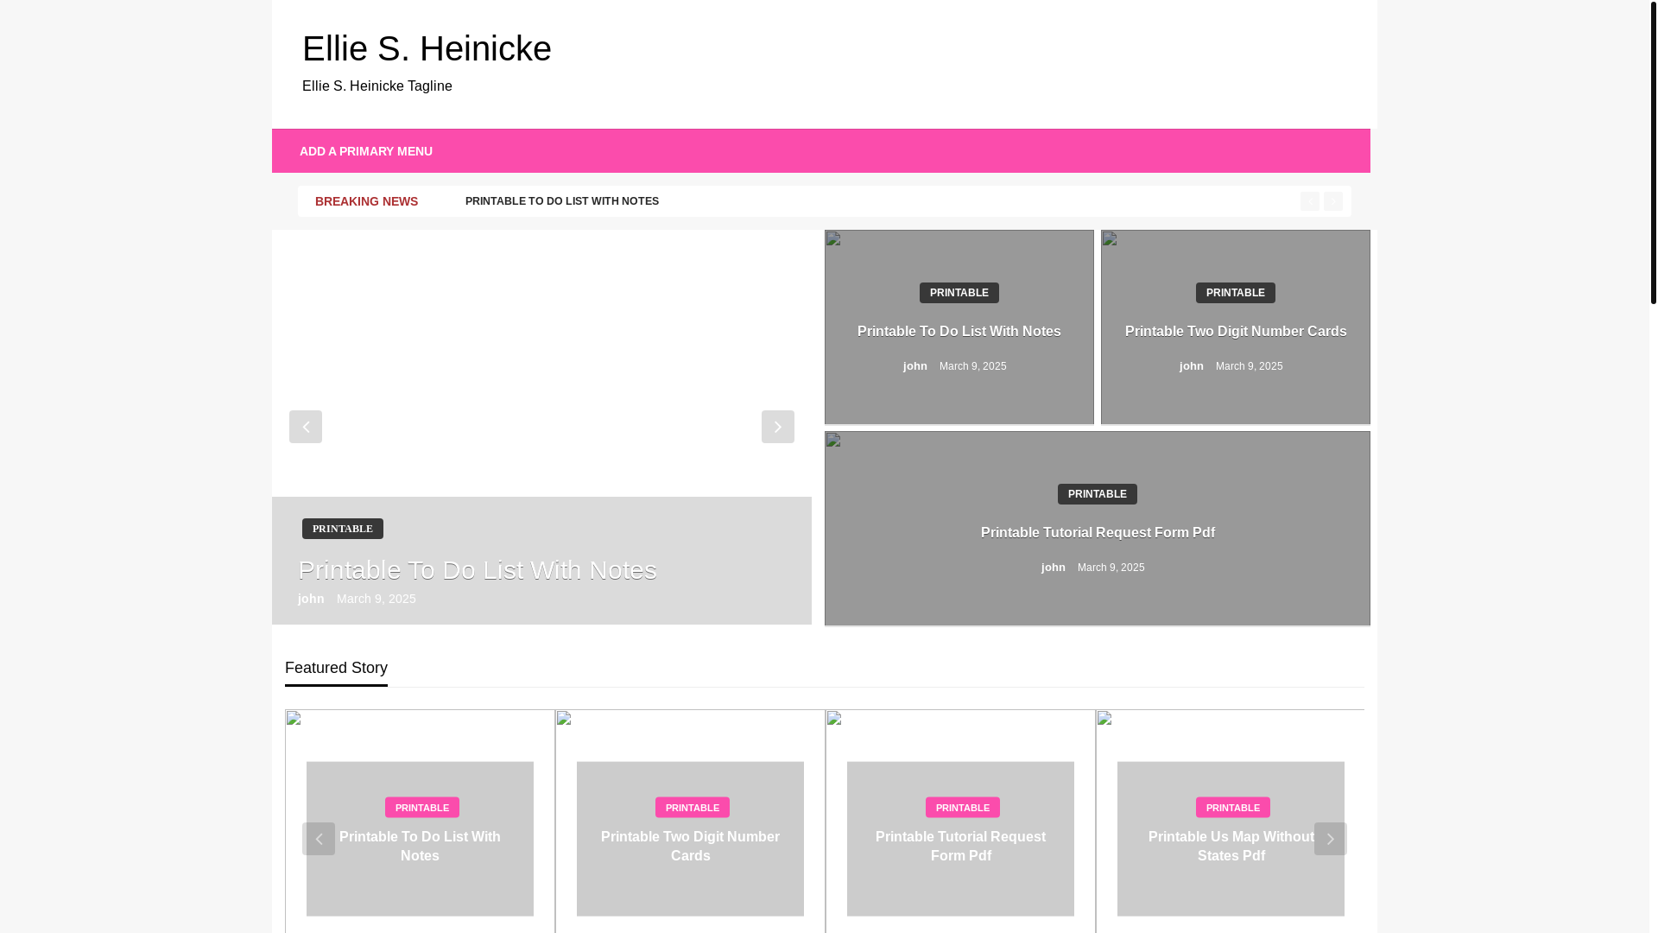Click pink PRINTABLE tag on Tutorial Request Form featured card
The height and width of the screenshot is (933, 1658).
click(963, 808)
